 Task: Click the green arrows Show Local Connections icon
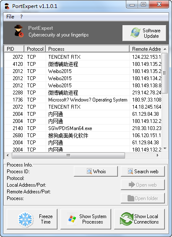point(126,219)
